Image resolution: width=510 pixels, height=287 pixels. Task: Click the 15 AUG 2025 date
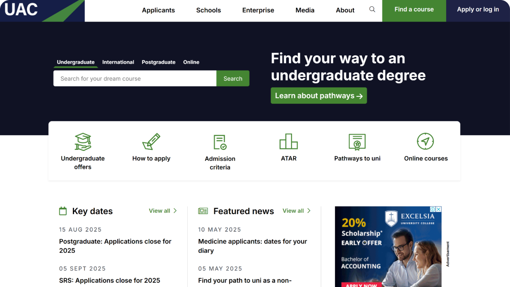coord(80,230)
